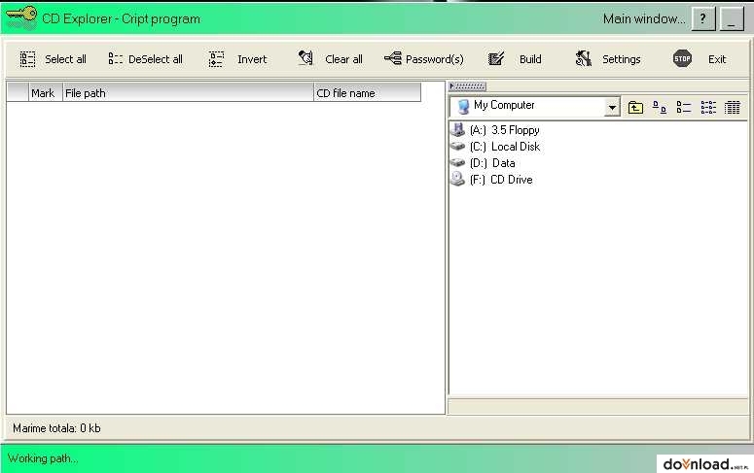Switch file browser to details view

pyautogui.click(x=732, y=107)
